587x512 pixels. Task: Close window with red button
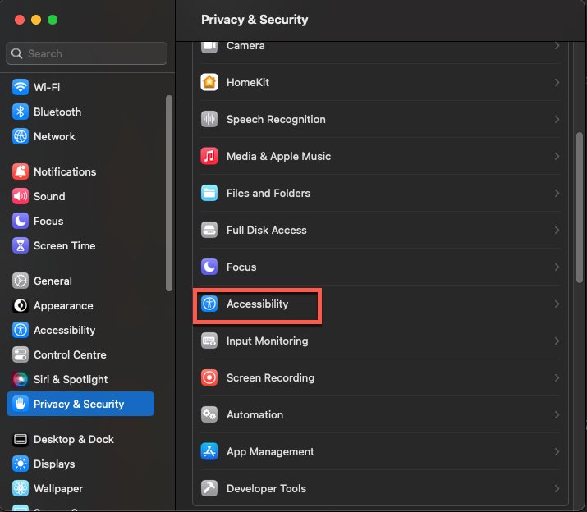(x=20, y=20)
